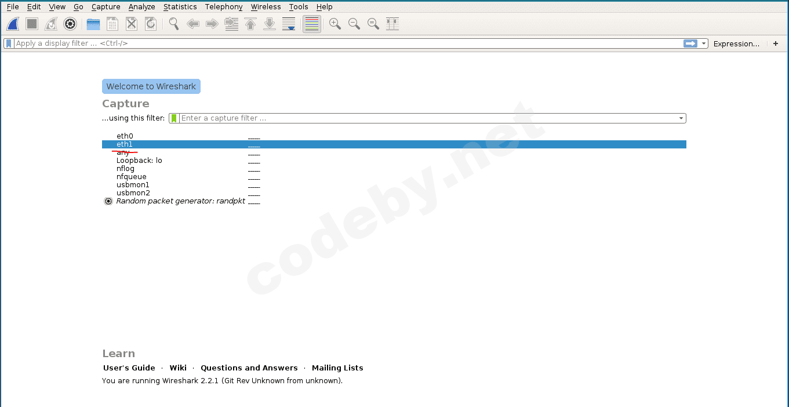Viewport: 789px width, 407px height.
Task: Zoom in on packet text
Action: click(x=335, y=24)
